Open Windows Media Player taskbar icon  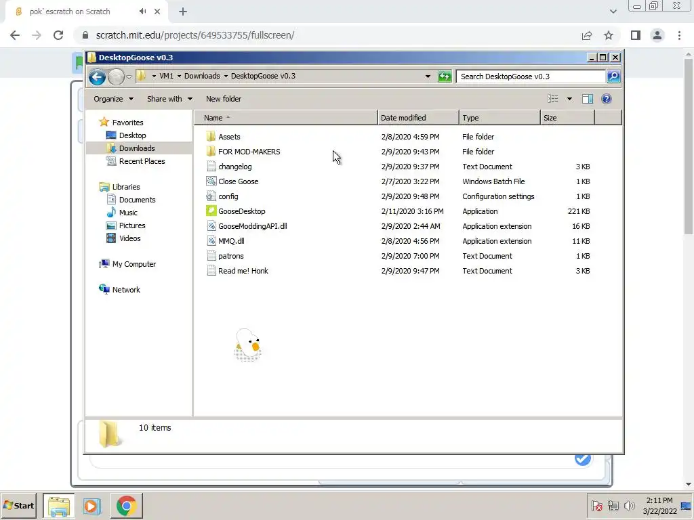[92, 506]
